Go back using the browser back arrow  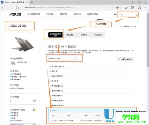pos(4,8)
